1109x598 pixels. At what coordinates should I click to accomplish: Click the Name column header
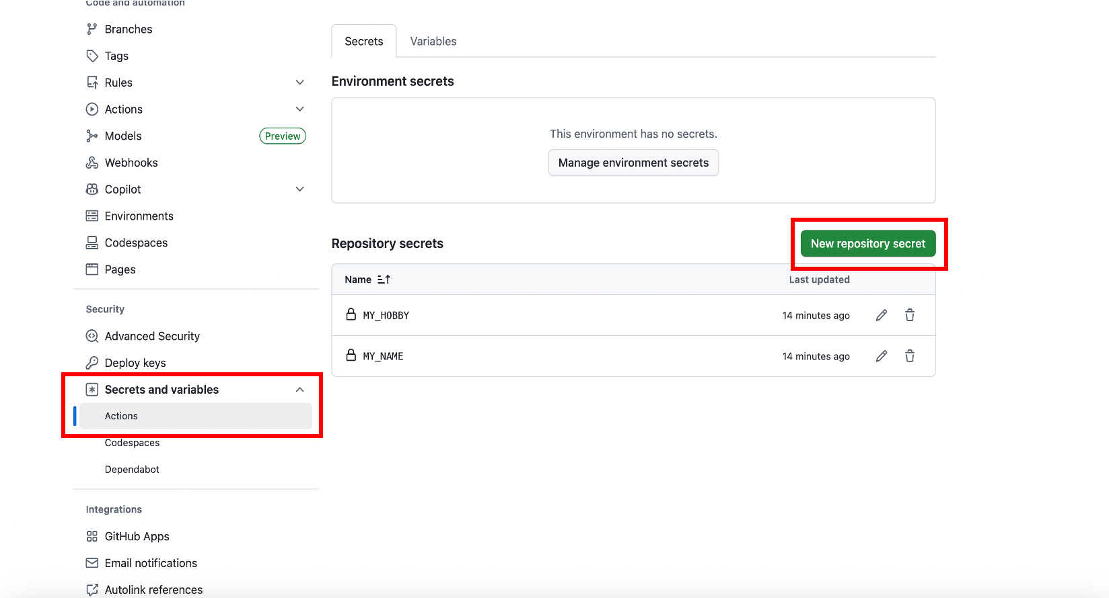coord(358,280)
